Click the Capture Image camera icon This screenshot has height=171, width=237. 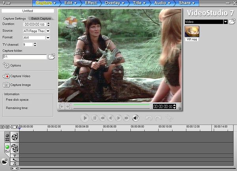point(6,85)
